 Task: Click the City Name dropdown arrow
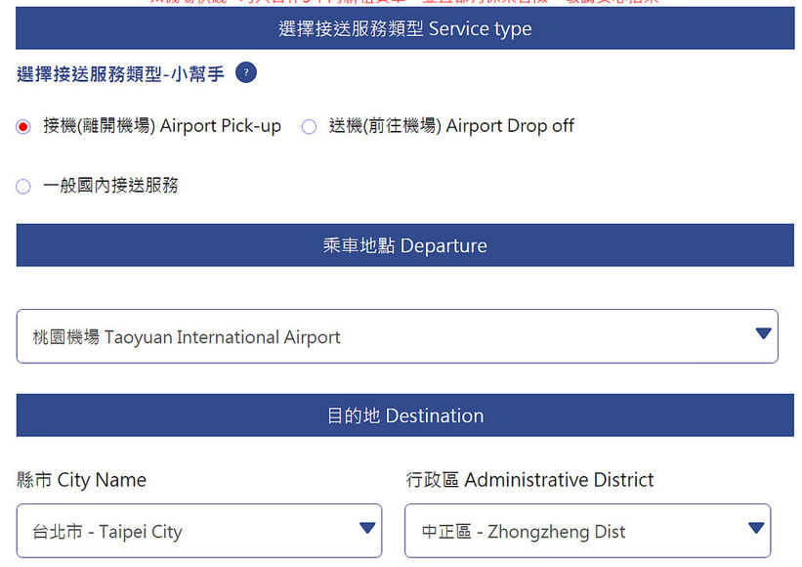[364, 531]
